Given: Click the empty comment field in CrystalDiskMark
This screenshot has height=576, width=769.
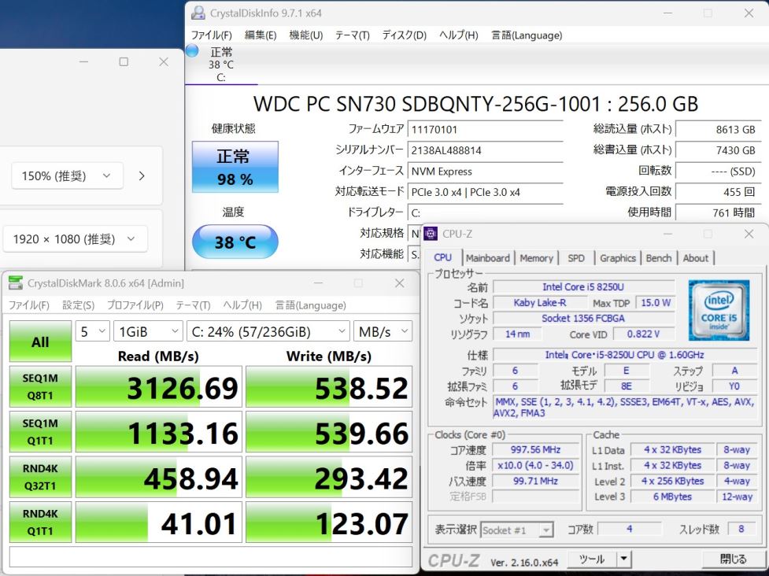Looking at the screenshot, I should (x=211, y=557).
